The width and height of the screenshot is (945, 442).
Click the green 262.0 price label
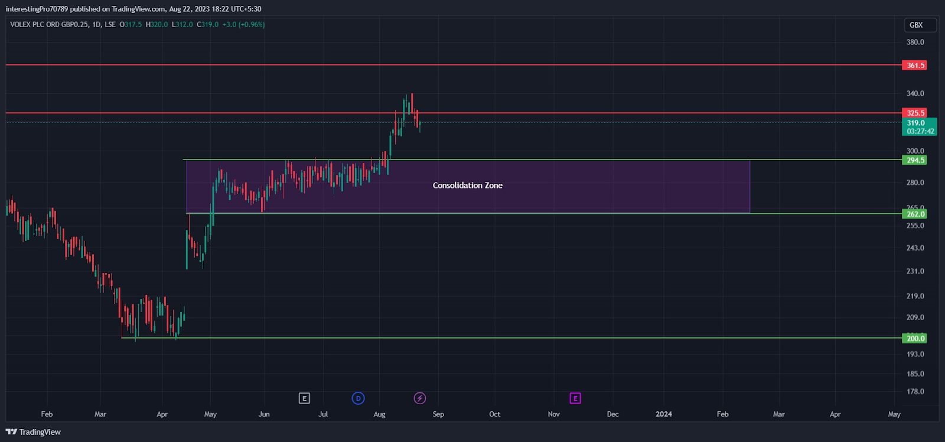[915, 214]
